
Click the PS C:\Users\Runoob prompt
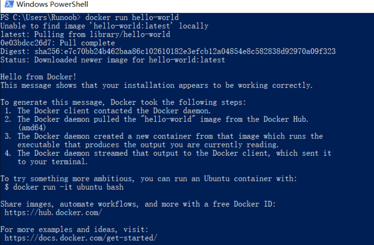point(40,17)
